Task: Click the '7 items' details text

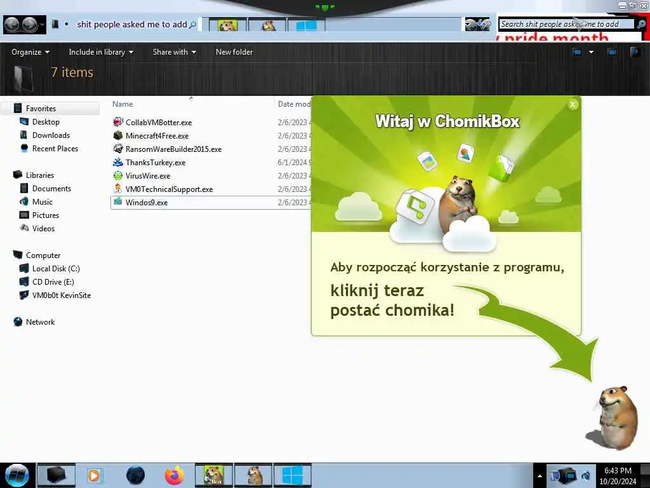Action: (x=72, y=72)
